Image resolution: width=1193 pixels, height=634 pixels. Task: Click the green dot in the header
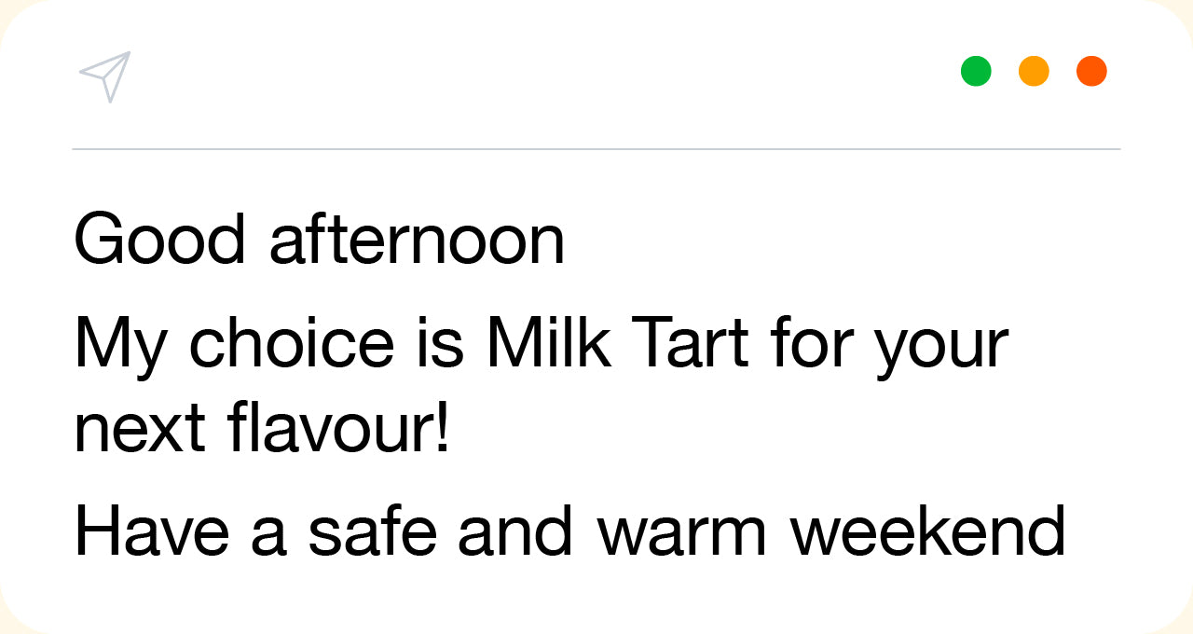pyautogui.click(x=976, y=71)
